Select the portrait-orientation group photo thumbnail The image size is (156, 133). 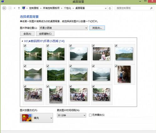[56, 94]
